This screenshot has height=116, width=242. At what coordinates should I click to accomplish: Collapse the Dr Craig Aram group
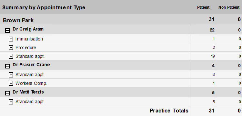tap(7, 31)
